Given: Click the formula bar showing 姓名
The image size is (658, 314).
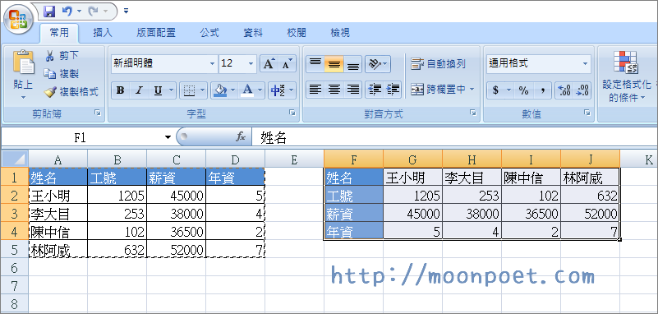Looking at the screenshot, I should click(x=454, y=137).
